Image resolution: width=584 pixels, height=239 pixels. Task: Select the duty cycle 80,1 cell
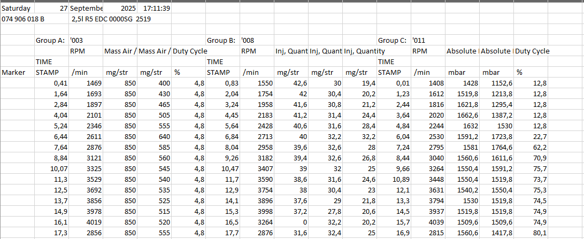click(533, 233)
